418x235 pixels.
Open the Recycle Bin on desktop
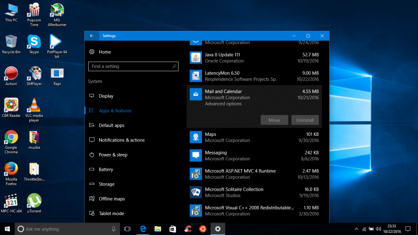pyautogui.click(x=11, y=44)
